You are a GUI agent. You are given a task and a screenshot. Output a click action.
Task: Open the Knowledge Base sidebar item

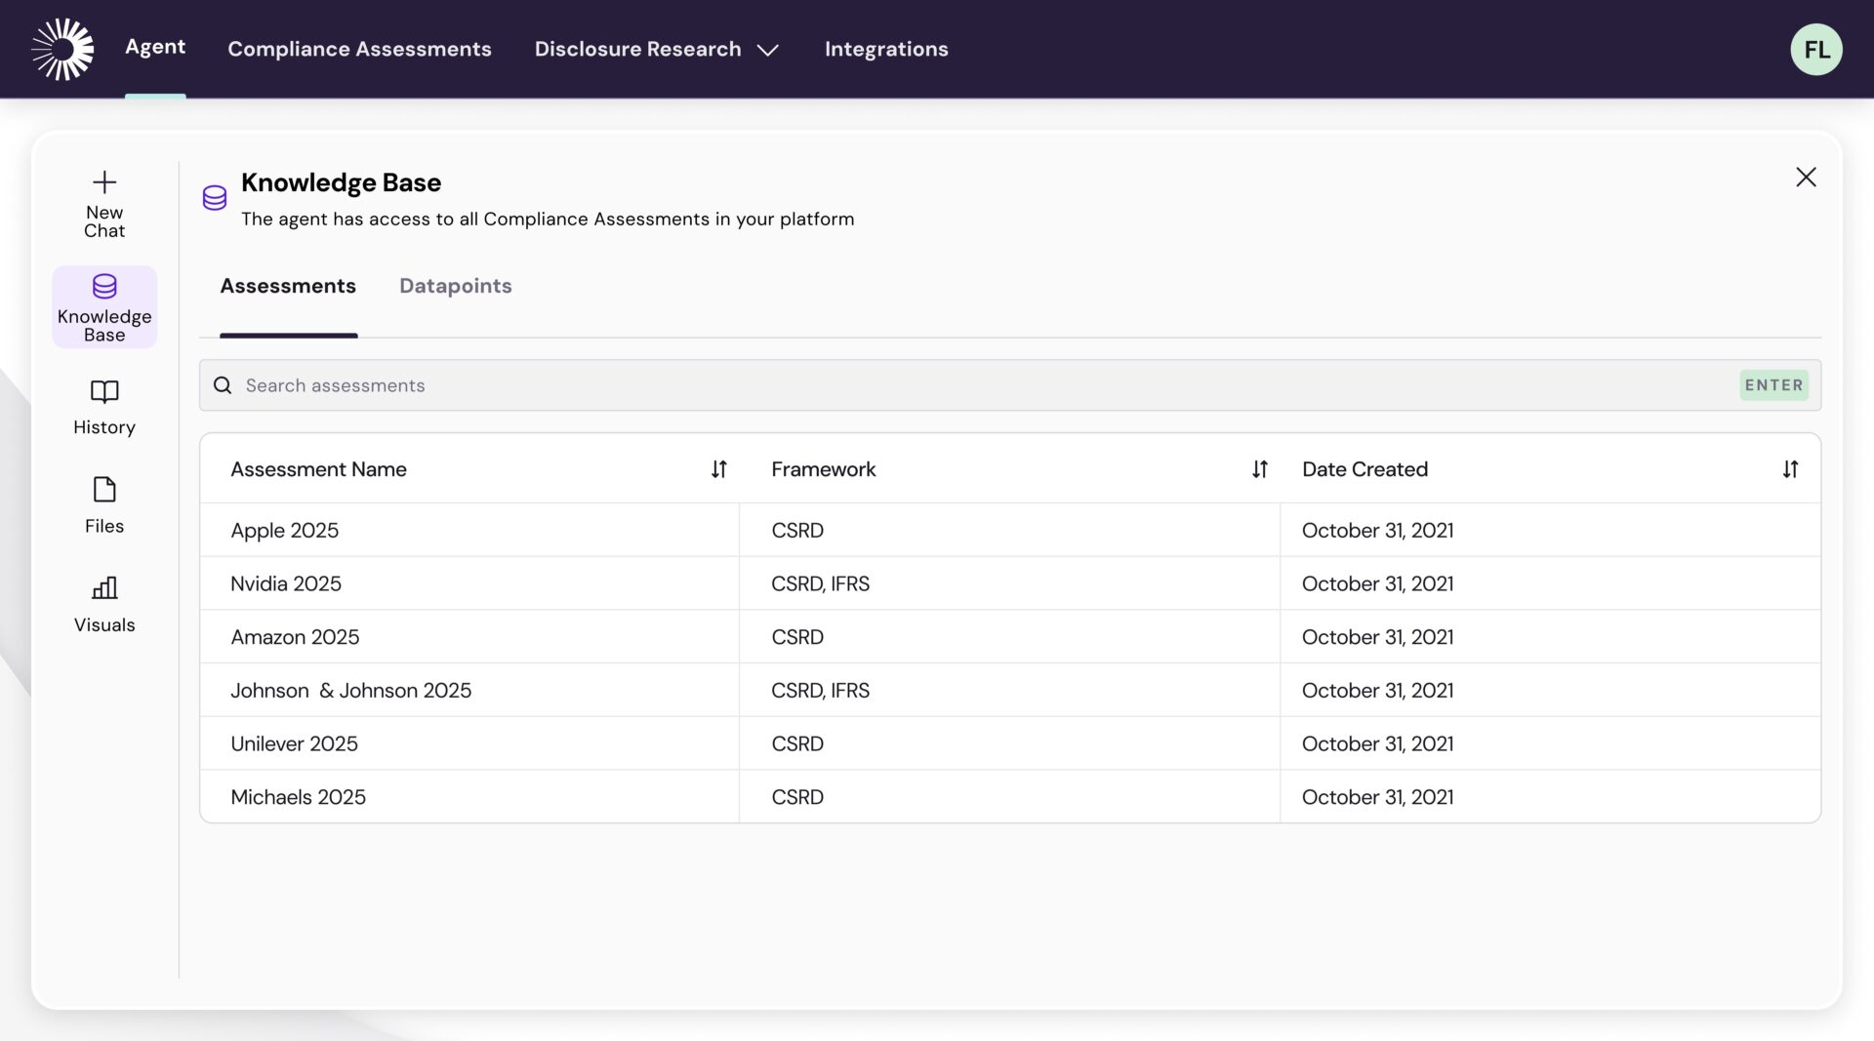tap(104, 307)
